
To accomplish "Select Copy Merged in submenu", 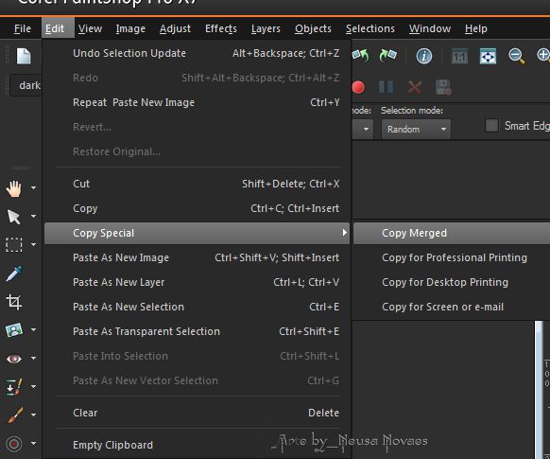I will tap(452, 233).
